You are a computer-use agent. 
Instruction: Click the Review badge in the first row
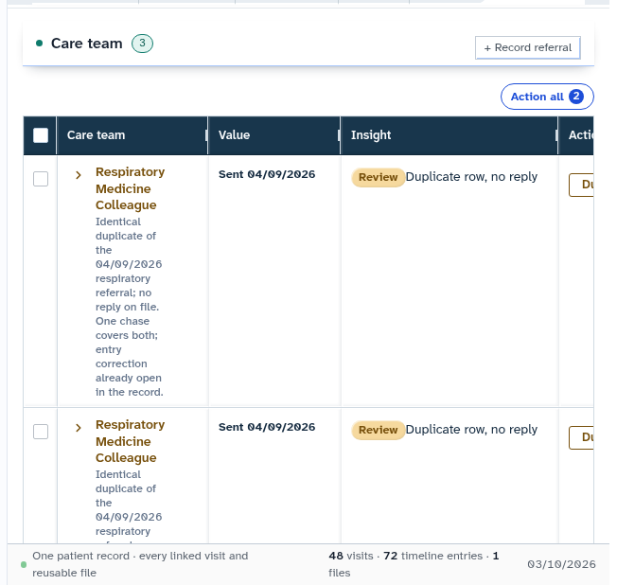378,177
